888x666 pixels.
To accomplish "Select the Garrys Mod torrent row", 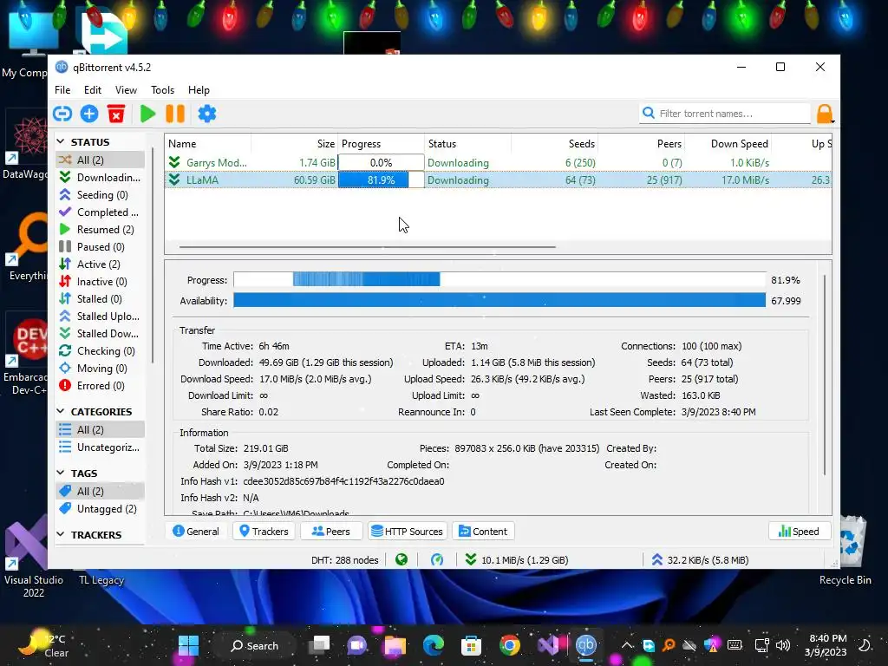I will click(499, 162).
